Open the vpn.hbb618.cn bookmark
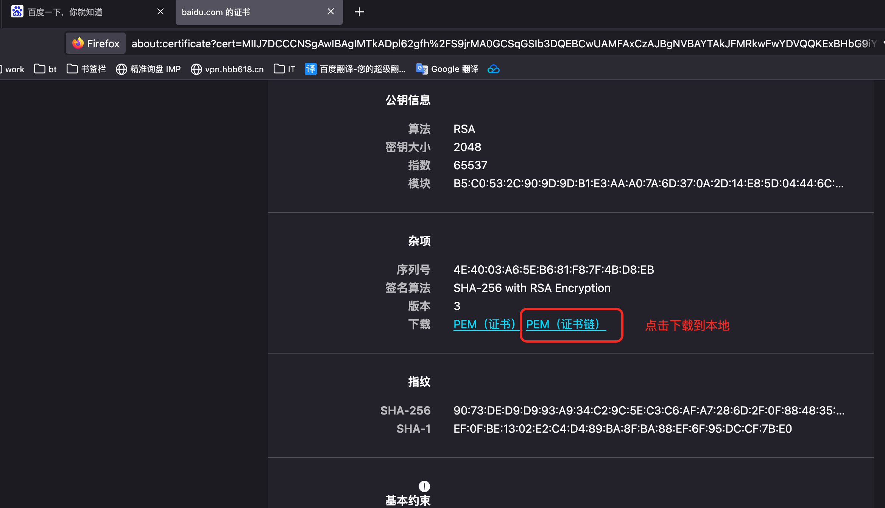This screenshot has width=885, height=508. pyautogui.click(x=227, y=69)
